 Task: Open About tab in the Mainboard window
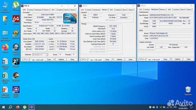point(189,10)
